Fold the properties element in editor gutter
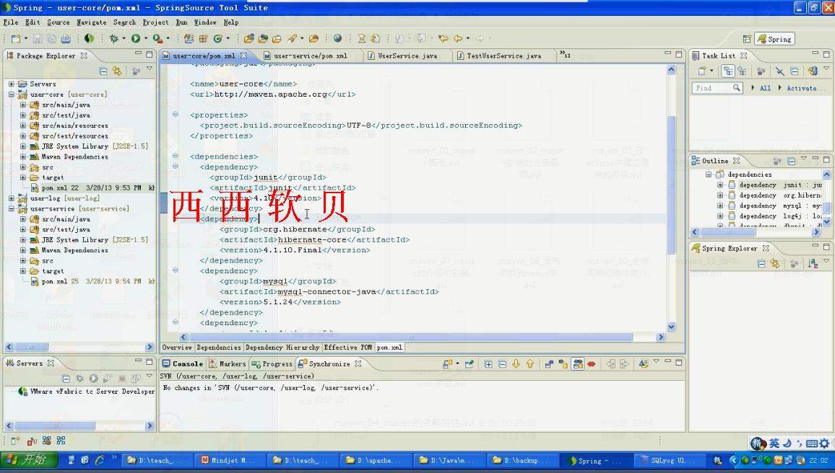This screenshot has width=835, height=473. click(x=176, y=114)
